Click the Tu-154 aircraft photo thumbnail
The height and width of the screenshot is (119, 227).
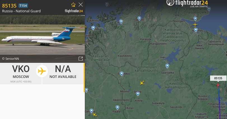point(43,35)
